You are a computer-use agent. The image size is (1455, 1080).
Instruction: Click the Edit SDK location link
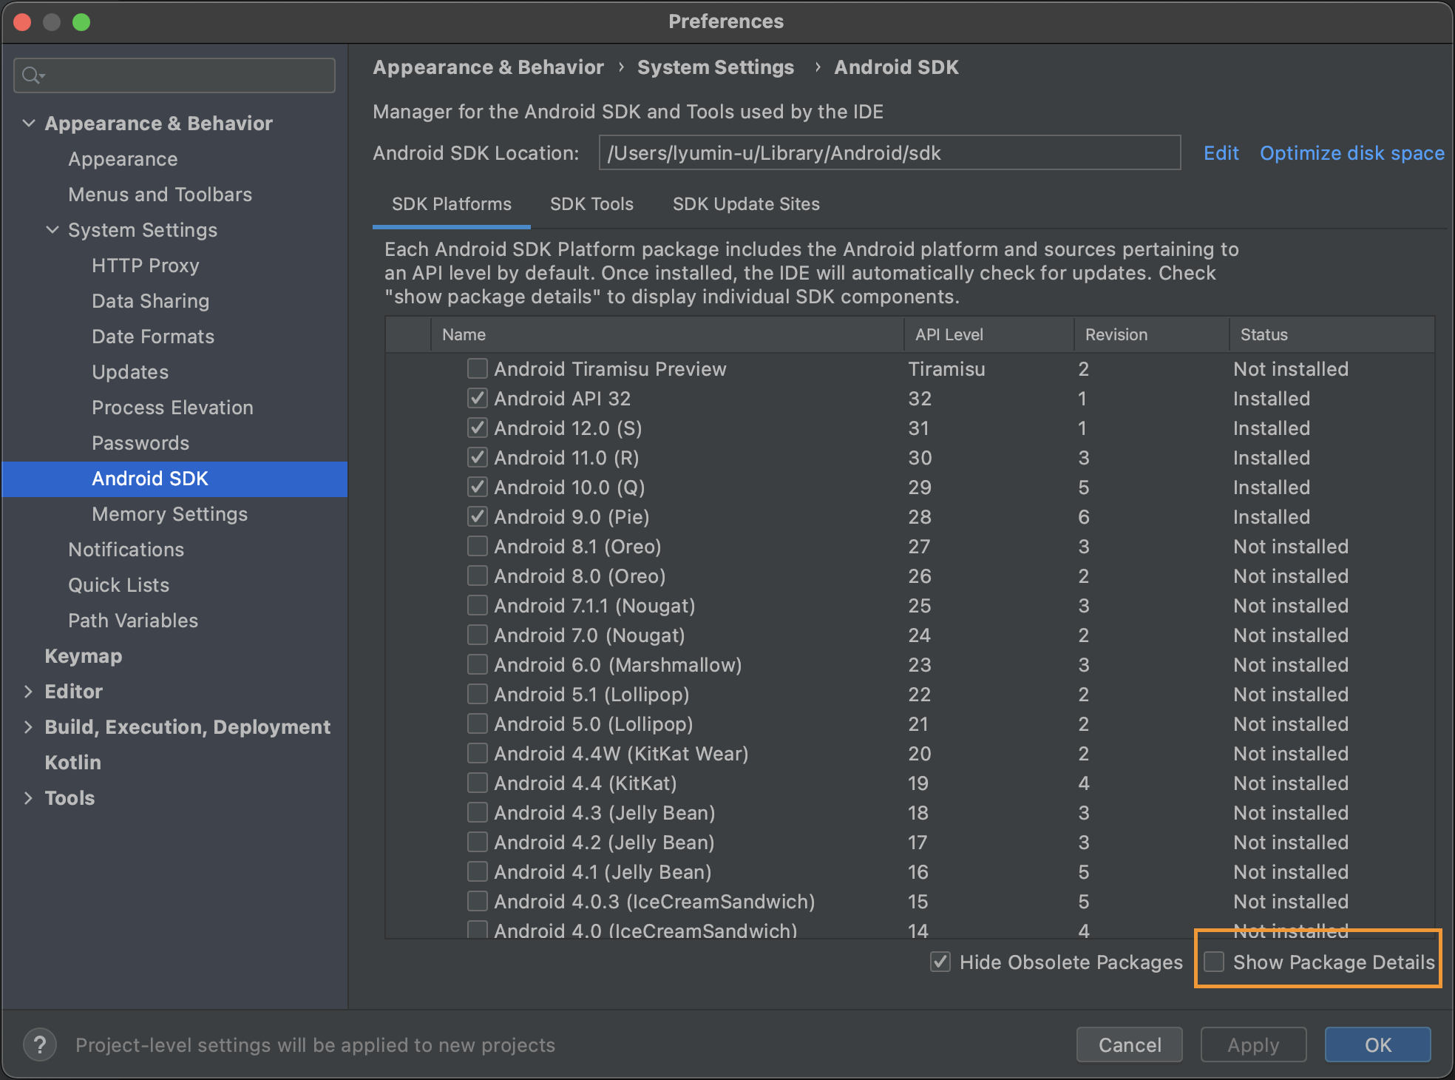click(x=1221, y=153)
